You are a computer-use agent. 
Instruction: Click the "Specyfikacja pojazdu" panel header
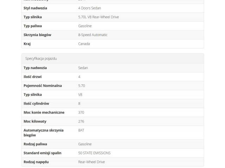coord(41,58)
